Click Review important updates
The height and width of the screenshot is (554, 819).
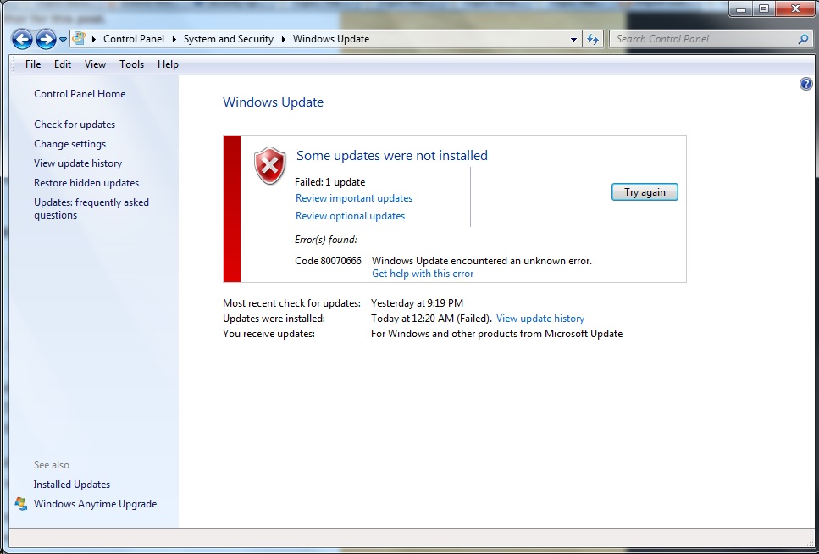354,198
